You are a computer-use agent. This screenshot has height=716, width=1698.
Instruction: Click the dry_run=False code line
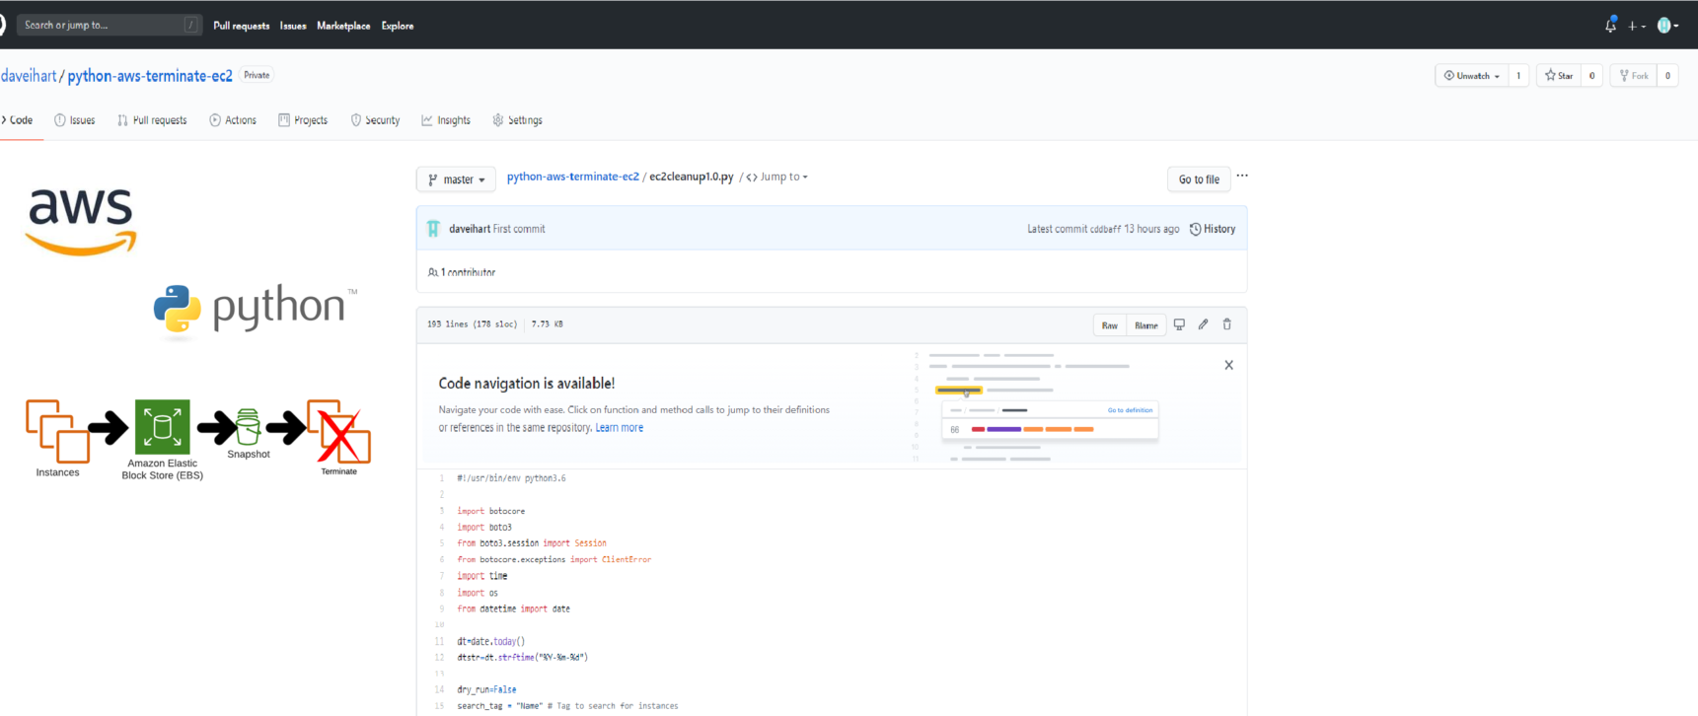487,690
